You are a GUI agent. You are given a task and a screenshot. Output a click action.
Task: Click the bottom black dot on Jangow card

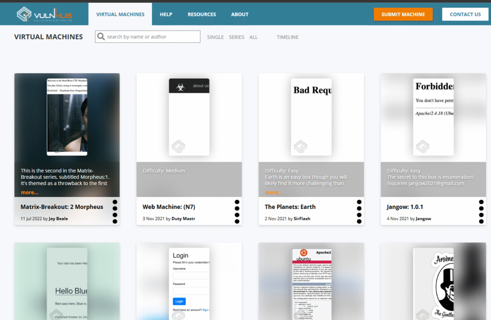click(481, 221)
